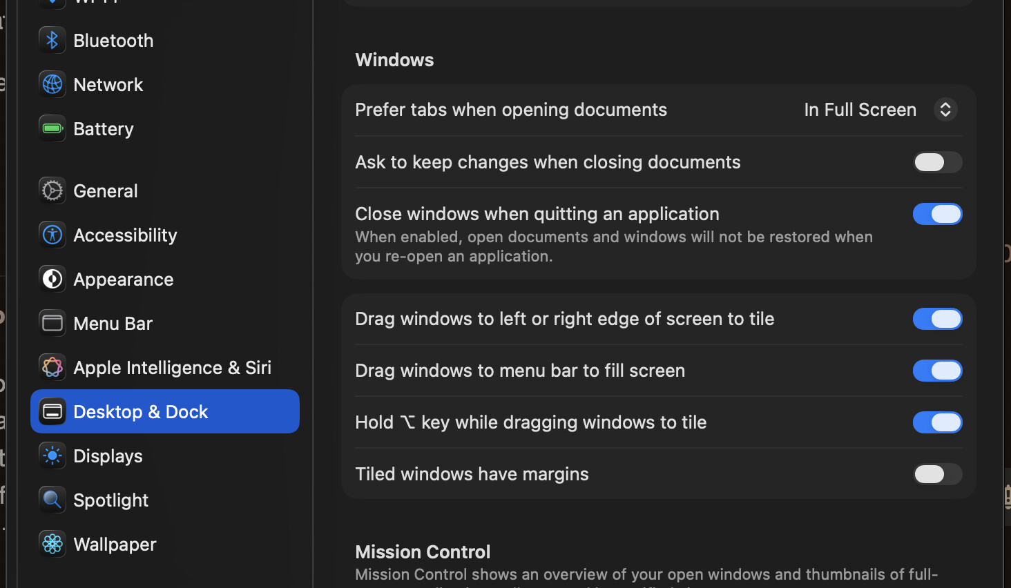Turn off Drag windows to screen edge tiling
The width and height of the screenshot is (1011, 588).
937,319
